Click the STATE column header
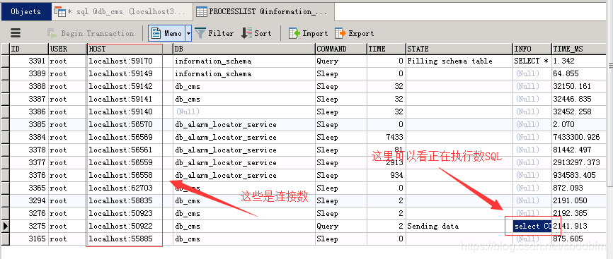Image resolution: width=613 pixels, height=259 pixels. [459, 49]
